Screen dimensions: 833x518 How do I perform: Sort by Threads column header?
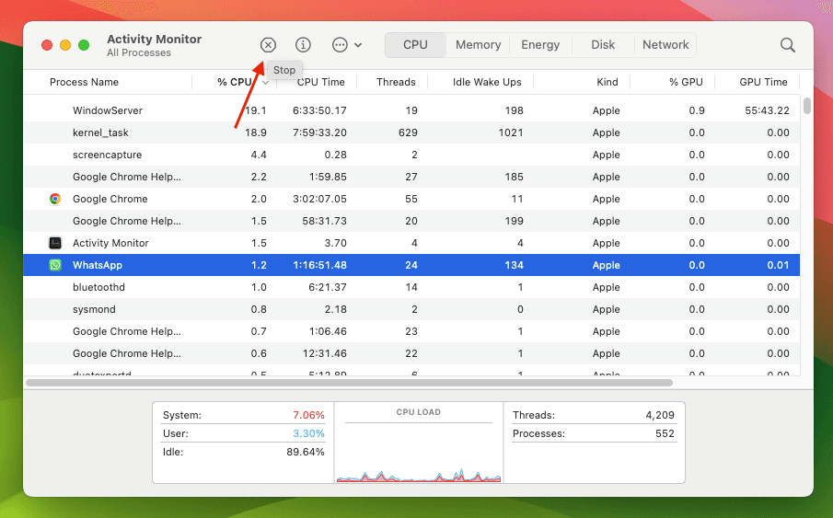396,82
